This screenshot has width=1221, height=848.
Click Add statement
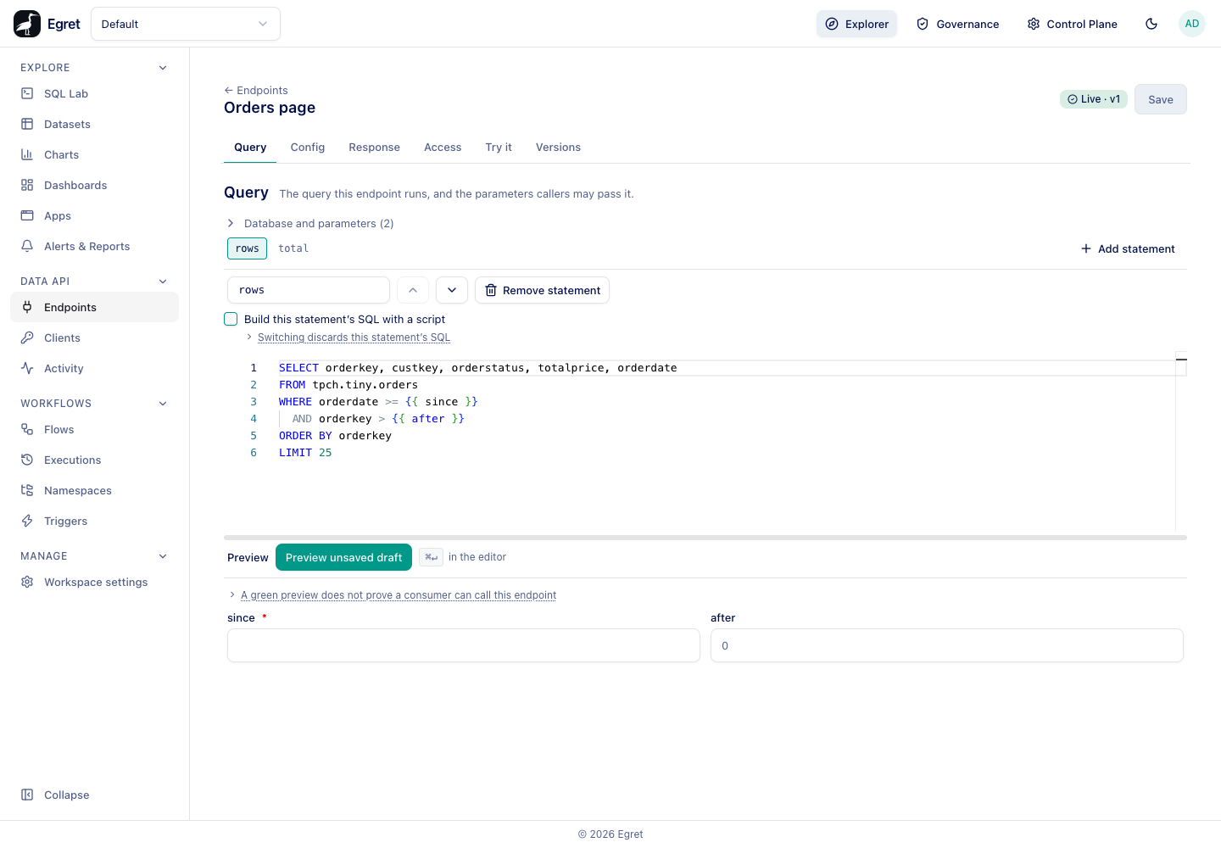[x=1128, y=248]
